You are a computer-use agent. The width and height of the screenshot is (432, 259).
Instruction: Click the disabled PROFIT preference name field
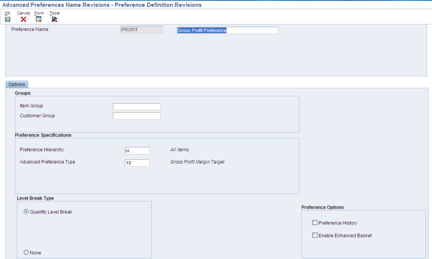pos(142,30)
